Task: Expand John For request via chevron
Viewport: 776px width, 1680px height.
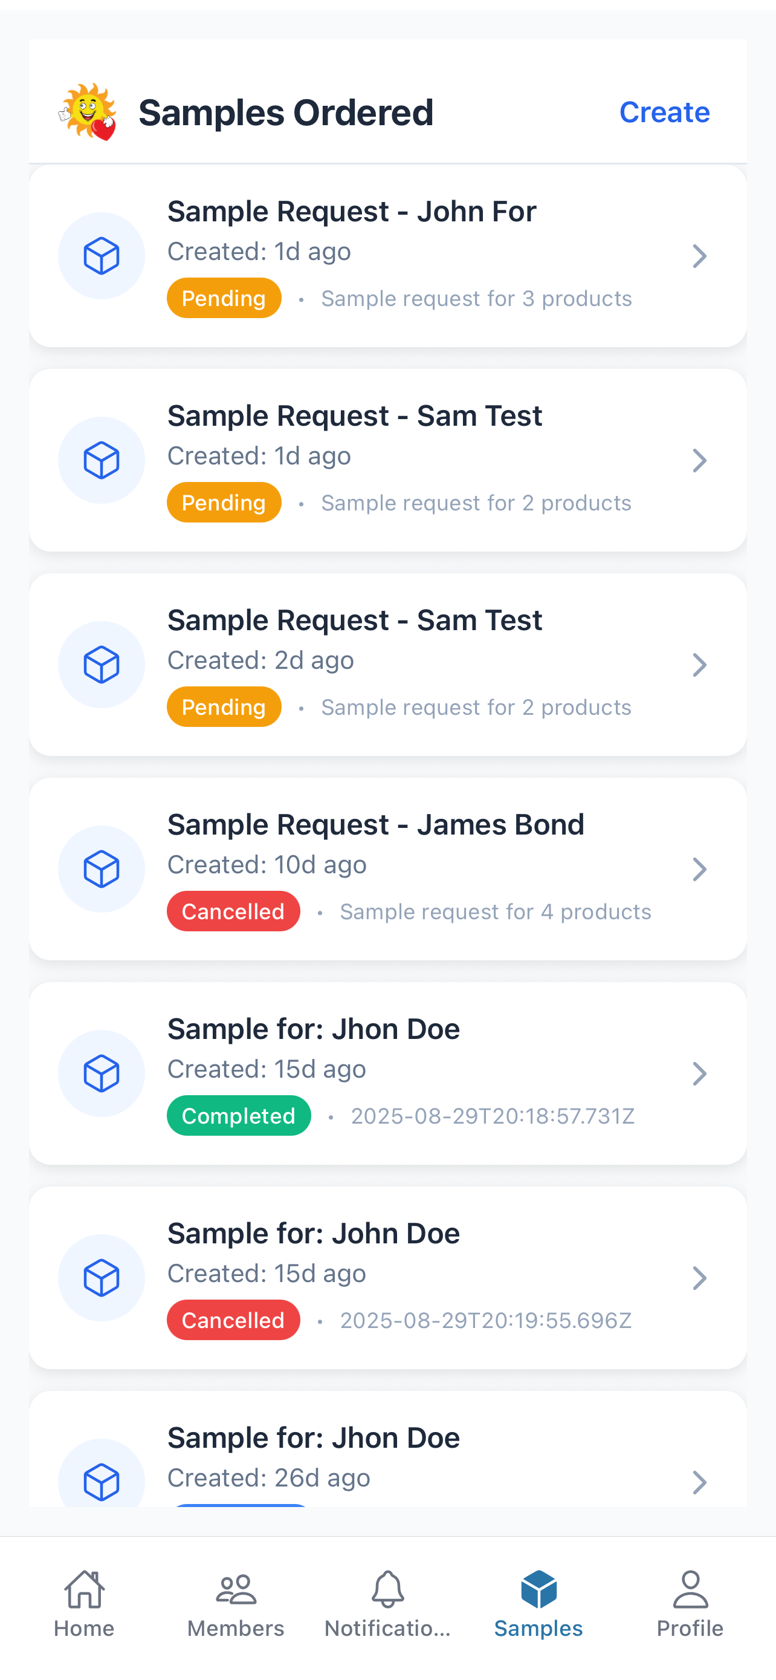Action: (699, 256)
